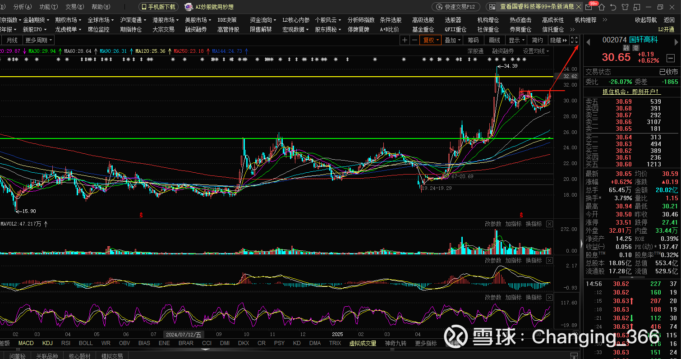
Task: Close the MACD indicator pane
Action: tap(549, 260)
